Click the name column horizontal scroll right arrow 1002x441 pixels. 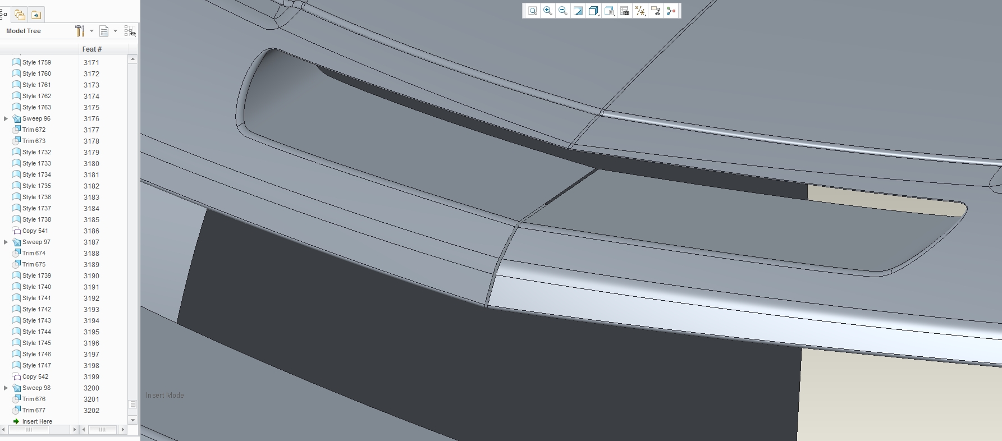[74, 429]
